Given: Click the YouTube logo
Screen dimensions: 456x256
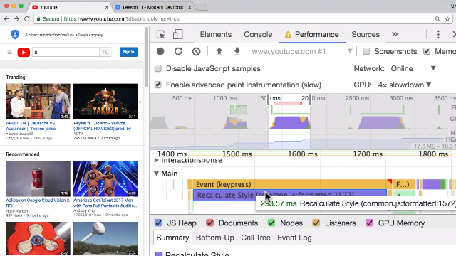Looking at the screenshot, I should (x=24, y=52).
